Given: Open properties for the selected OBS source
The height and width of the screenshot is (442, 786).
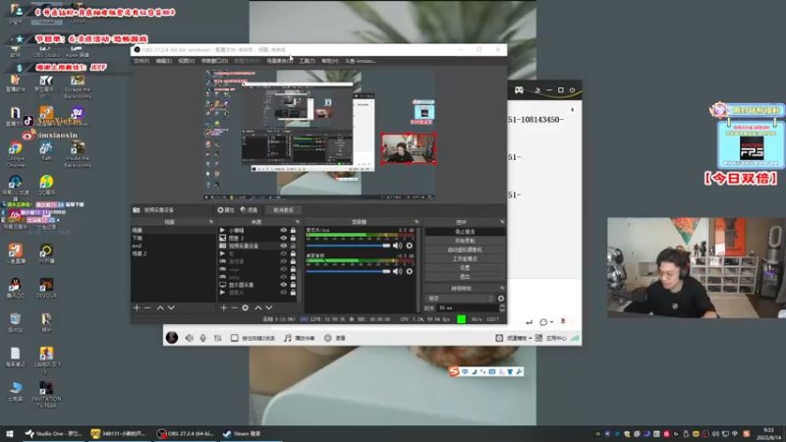Looking at the screenshot, I should click(x=226, y=210).
